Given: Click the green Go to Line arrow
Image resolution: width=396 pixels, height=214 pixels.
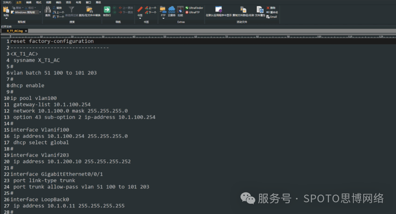Looking at the screenshot, I should [107, 10].
